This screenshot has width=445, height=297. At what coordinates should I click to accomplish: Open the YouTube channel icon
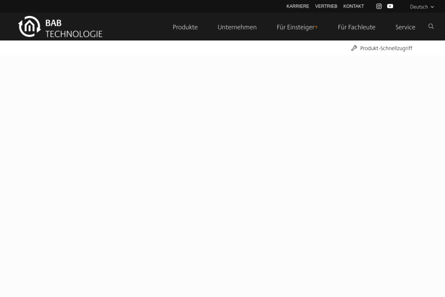coord(390,6)
